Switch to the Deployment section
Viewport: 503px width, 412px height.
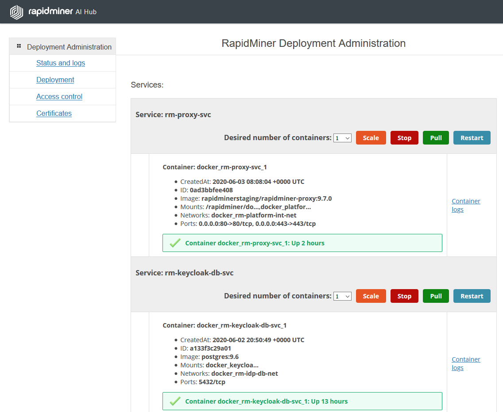click(55, 80)
